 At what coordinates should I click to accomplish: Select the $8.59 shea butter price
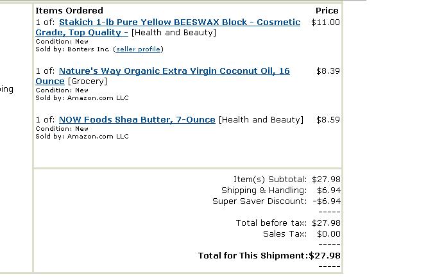click(328, 120)
